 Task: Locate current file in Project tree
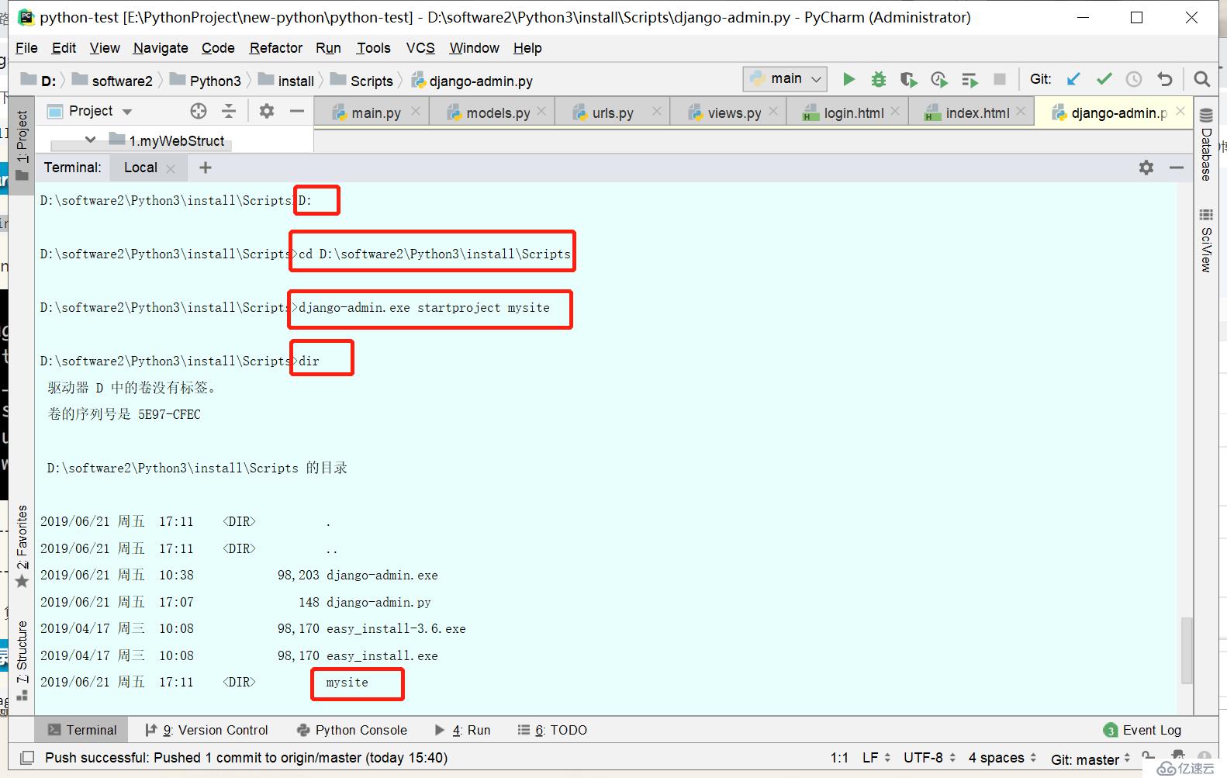[199, 111]
